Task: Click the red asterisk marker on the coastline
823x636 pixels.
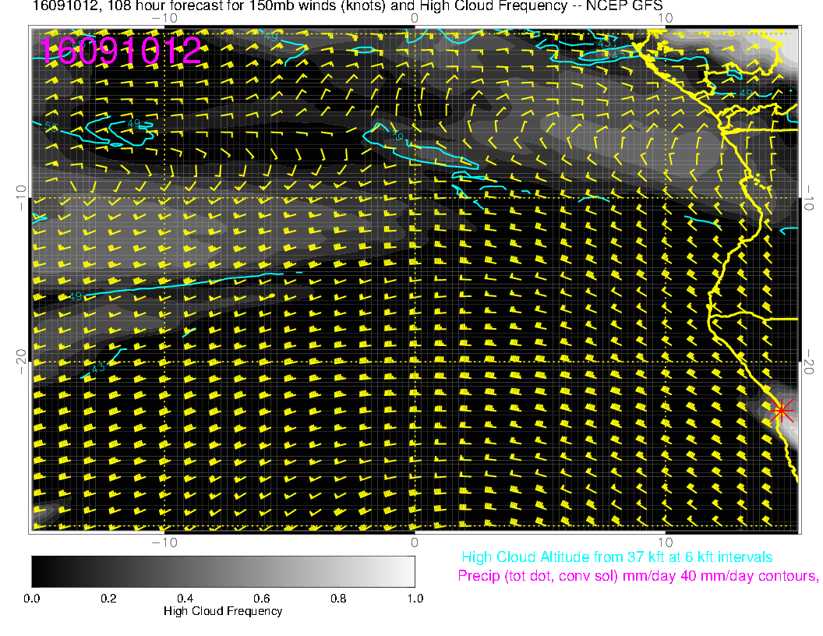Action: point(781,410)
